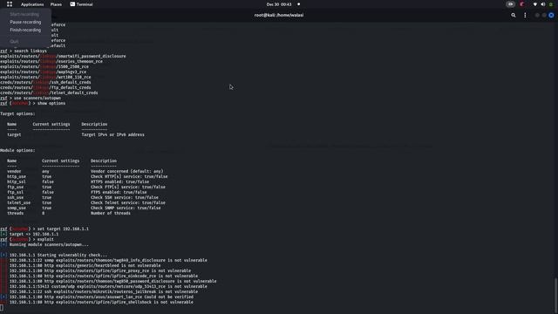Open the Places menu
The height and width of the screenshot is (314, 558).
(56, 4)
